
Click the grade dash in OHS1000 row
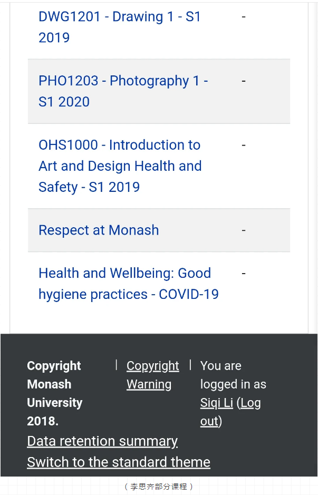coord(244,145)
